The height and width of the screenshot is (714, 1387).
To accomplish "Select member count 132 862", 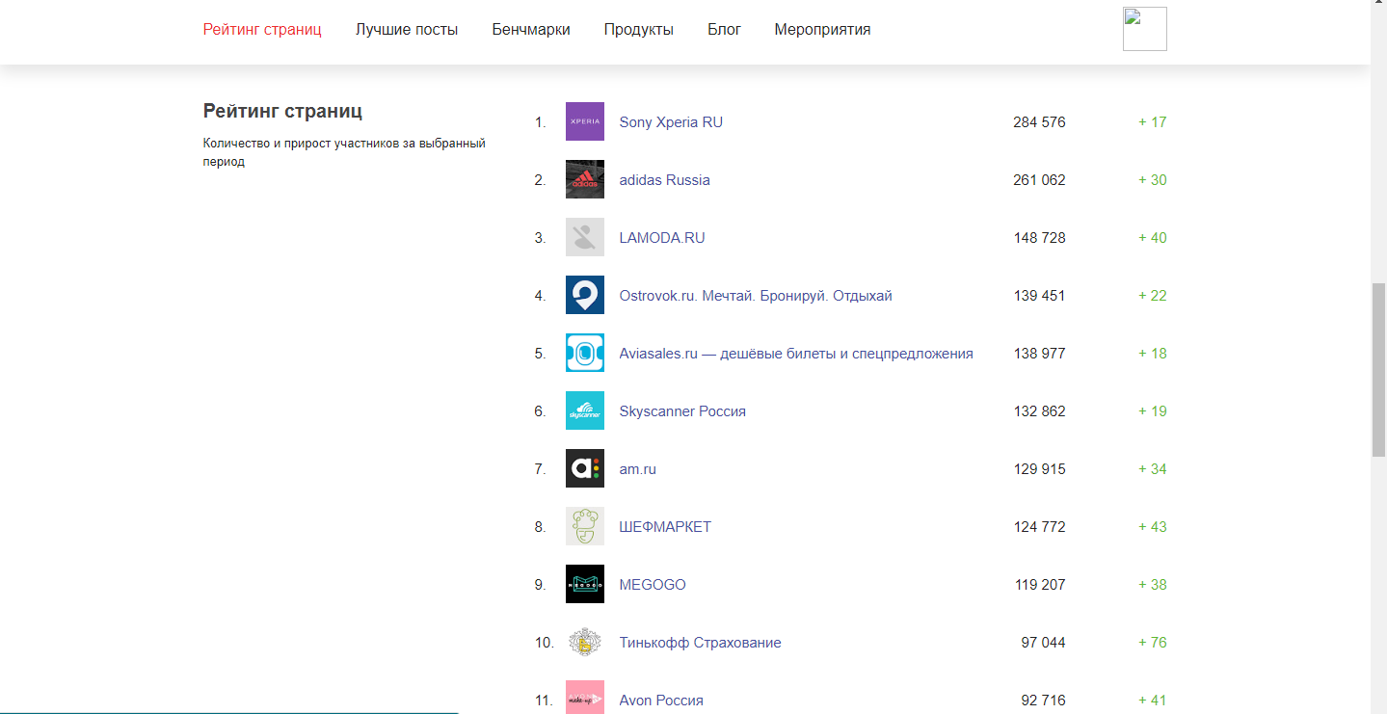I will pos(1039,411).
